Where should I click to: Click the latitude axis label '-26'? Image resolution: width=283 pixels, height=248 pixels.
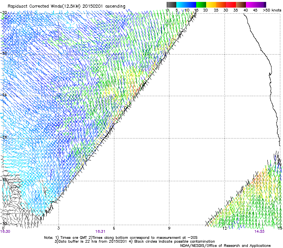pos(4,137)
